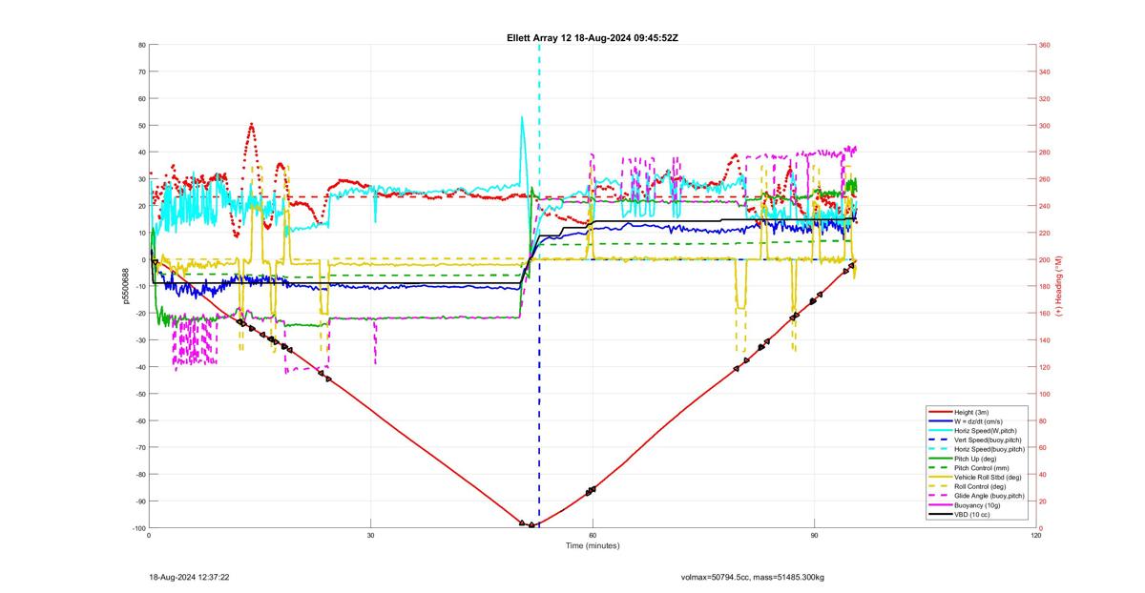Click the right heading axis tick '280'
This screenshot has width=1145, height=593.
(1045, 153)
